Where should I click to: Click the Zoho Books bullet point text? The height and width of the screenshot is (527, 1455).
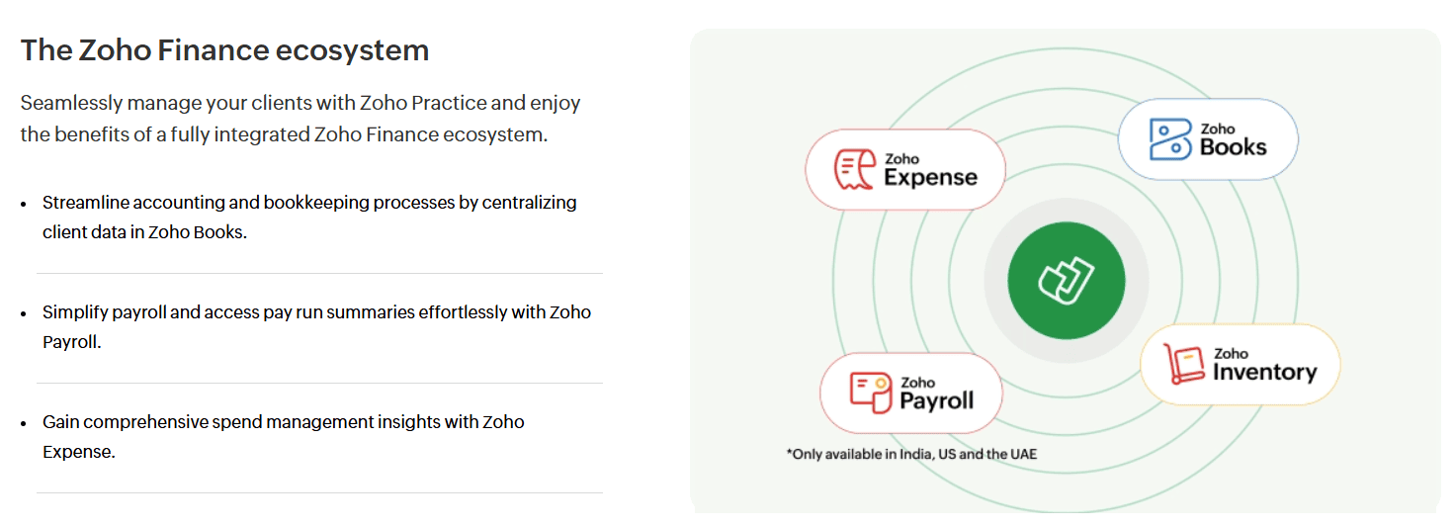click(x=309, y=218)
